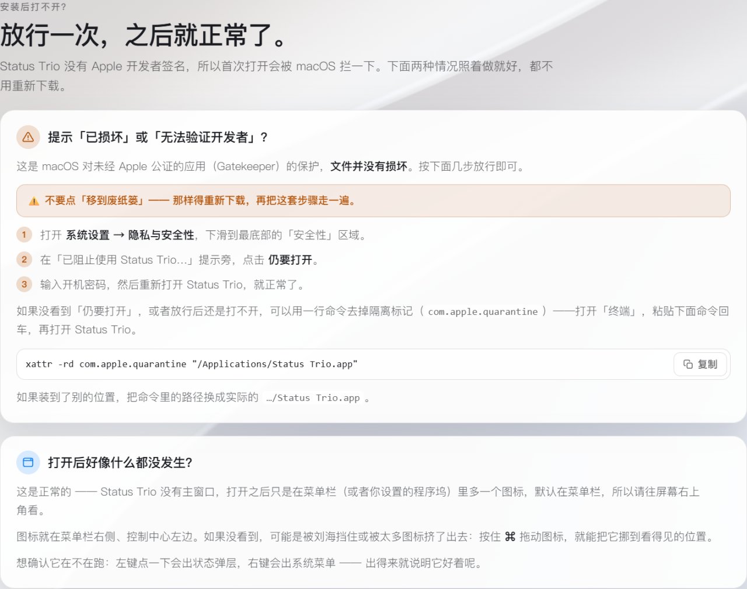Screen dimensions: 747x589
Task: Click the warning triangle icon beside 提示「已损坏」
Action: (x=28, y=137)
